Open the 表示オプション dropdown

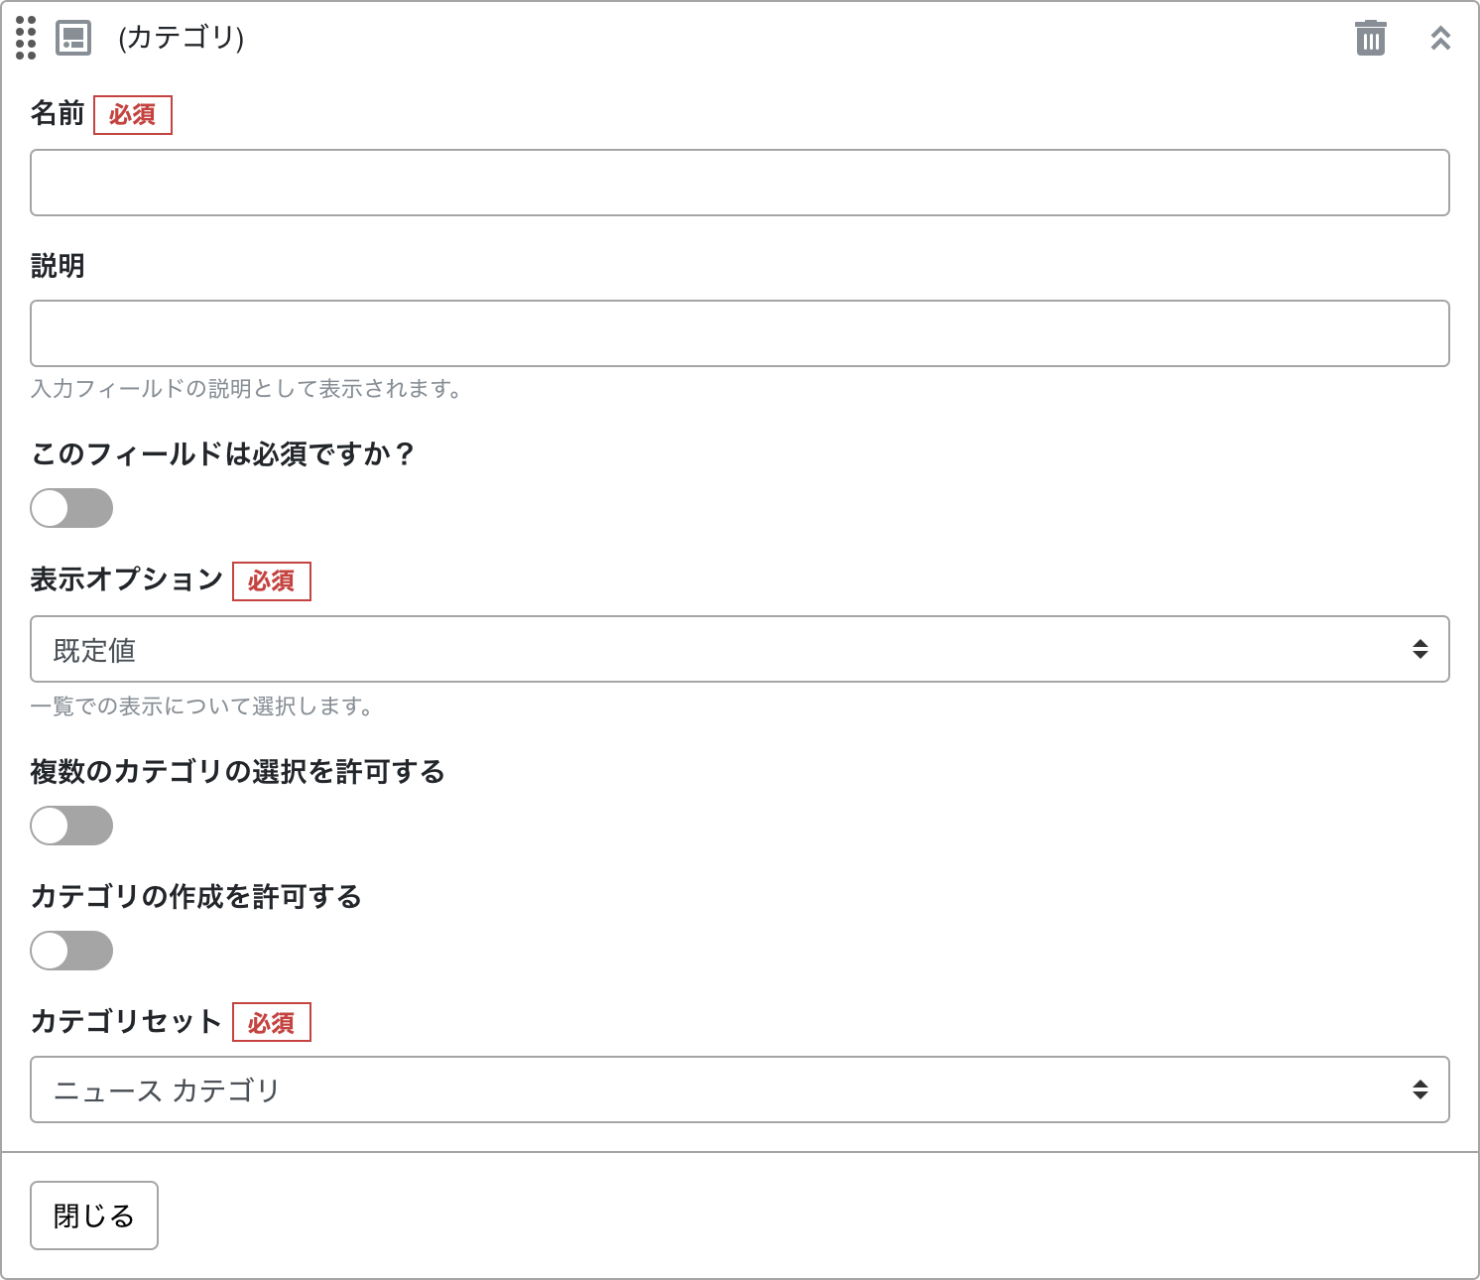pos(739,649)
